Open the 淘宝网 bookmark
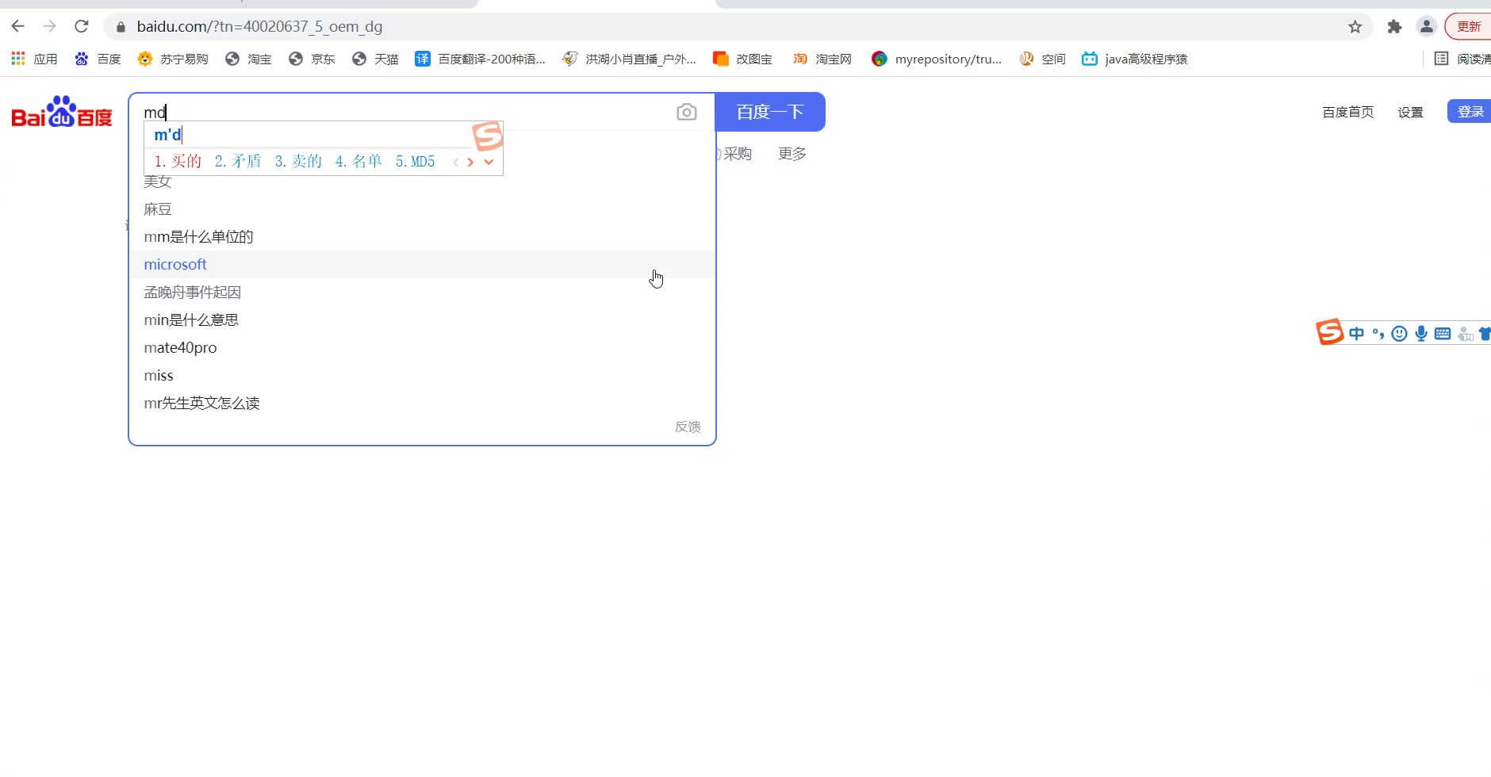The width and height of the screenshot is (1491, 777). tap(822, 59)
